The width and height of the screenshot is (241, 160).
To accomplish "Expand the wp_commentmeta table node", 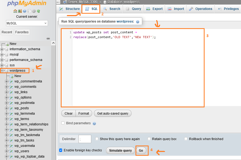I will pyautogui.click(x=6, y=81).
